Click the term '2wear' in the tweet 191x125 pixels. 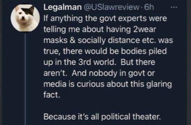(145, 29)
